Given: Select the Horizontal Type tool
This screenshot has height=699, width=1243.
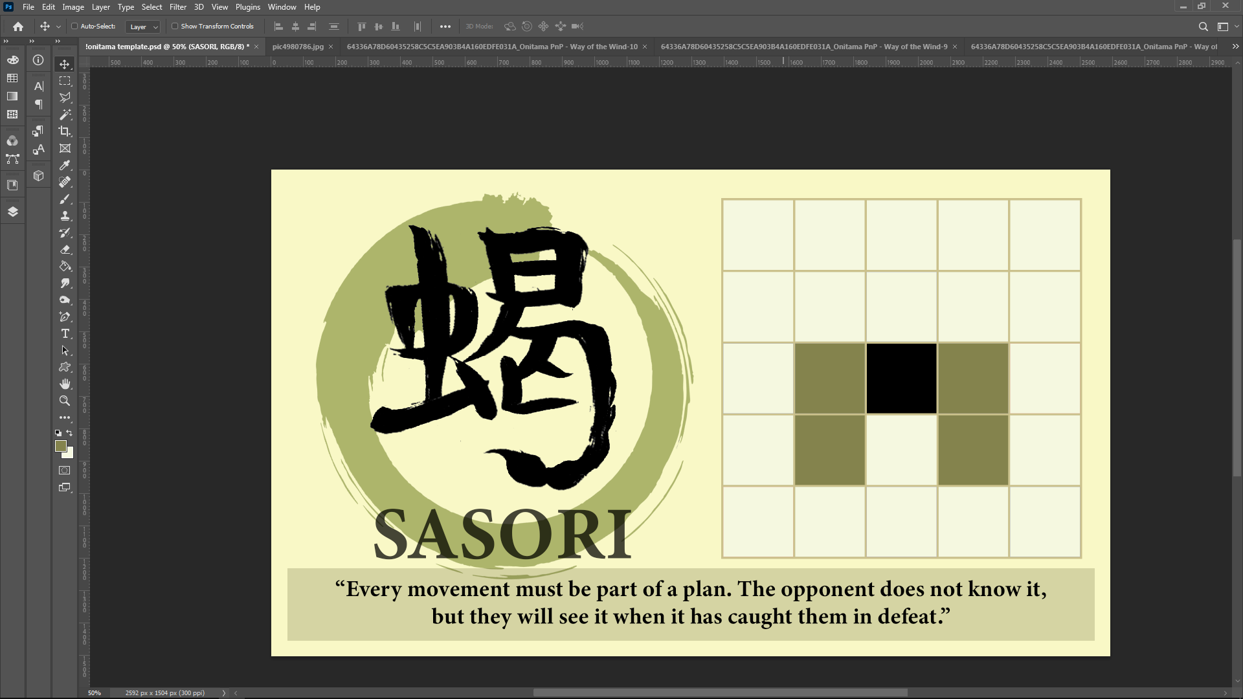Looking at the screenshot, I should (65, 334).
